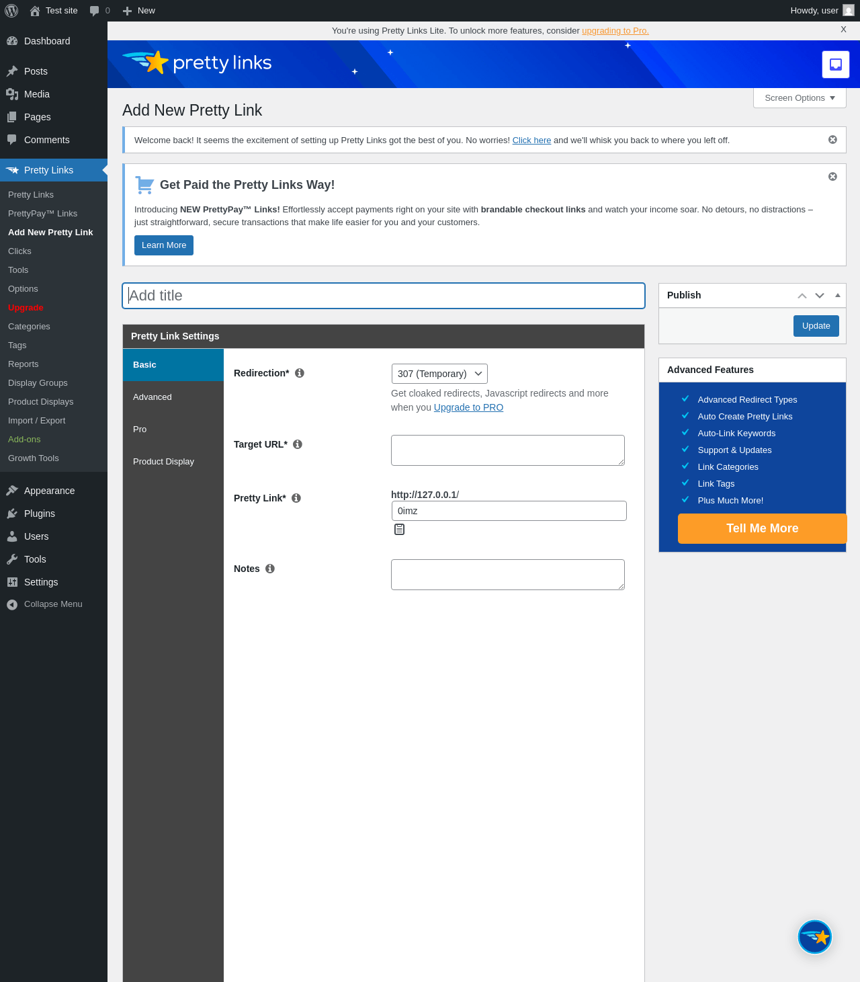Go to PrettyPay™ Links submenu
The image size is (860, 982).
point(54,214)
